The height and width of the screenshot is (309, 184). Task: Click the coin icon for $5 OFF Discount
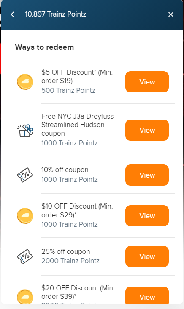click(x=25, y=82)
